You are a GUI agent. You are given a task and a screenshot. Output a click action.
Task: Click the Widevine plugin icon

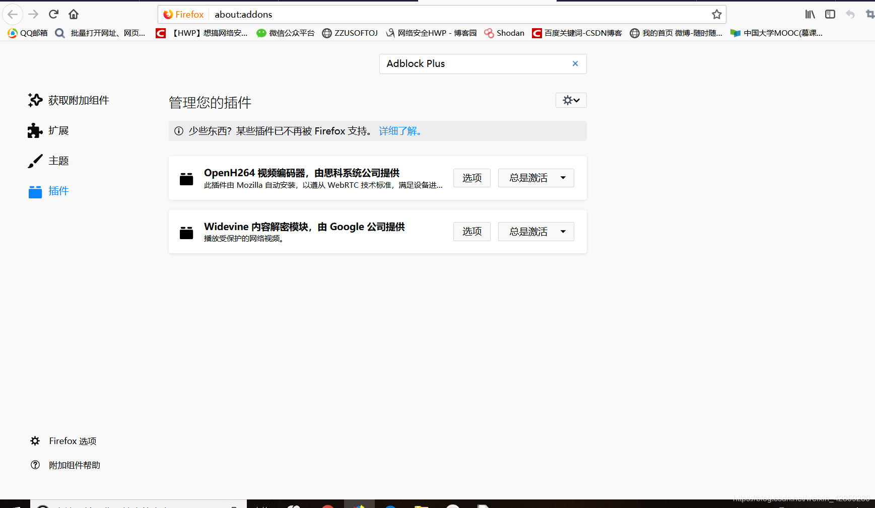(186, 232)
